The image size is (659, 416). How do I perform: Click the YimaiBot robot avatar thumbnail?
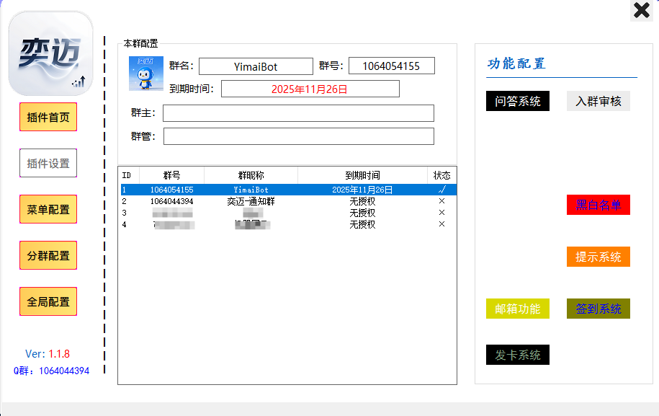point(146,74)
